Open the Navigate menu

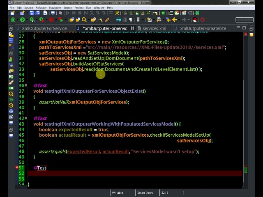(55, 7)
